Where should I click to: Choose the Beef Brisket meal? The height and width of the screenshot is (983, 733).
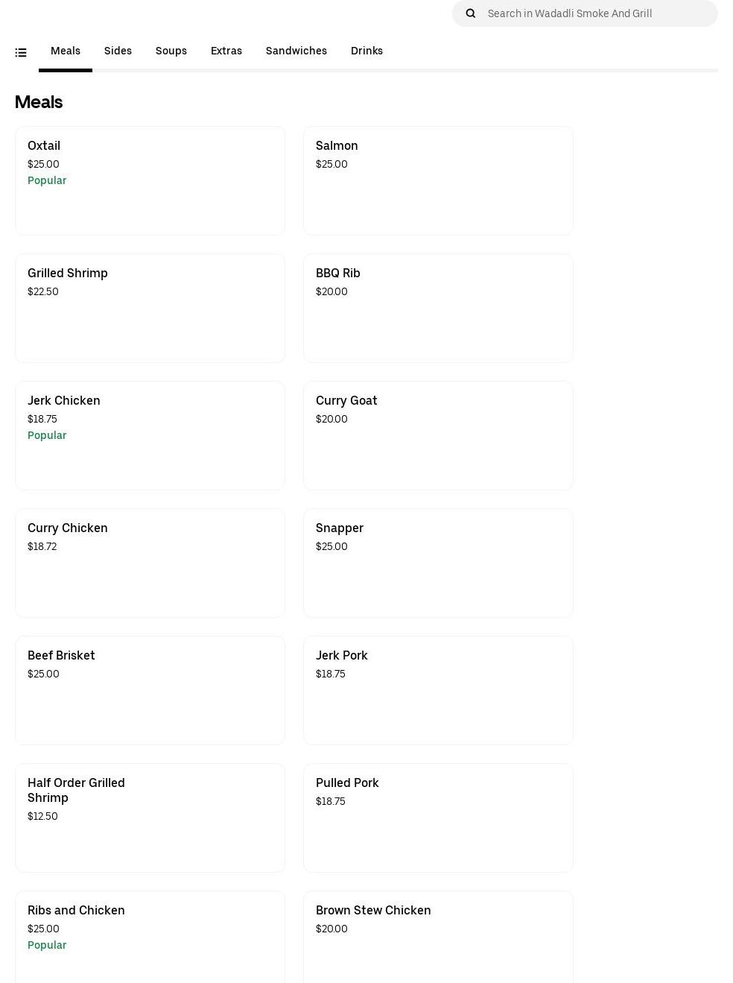pyautogui.click(x=150, y=690)
